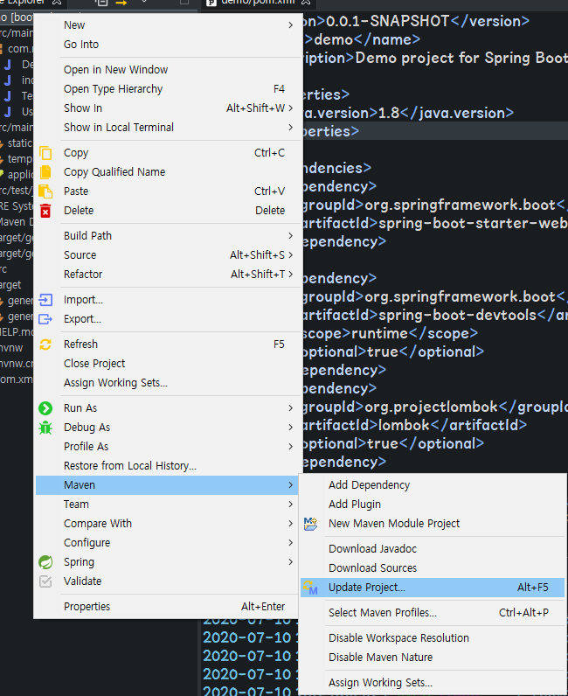
Task: Expand the Source submenu arrow
Action: tap(291, 255)
